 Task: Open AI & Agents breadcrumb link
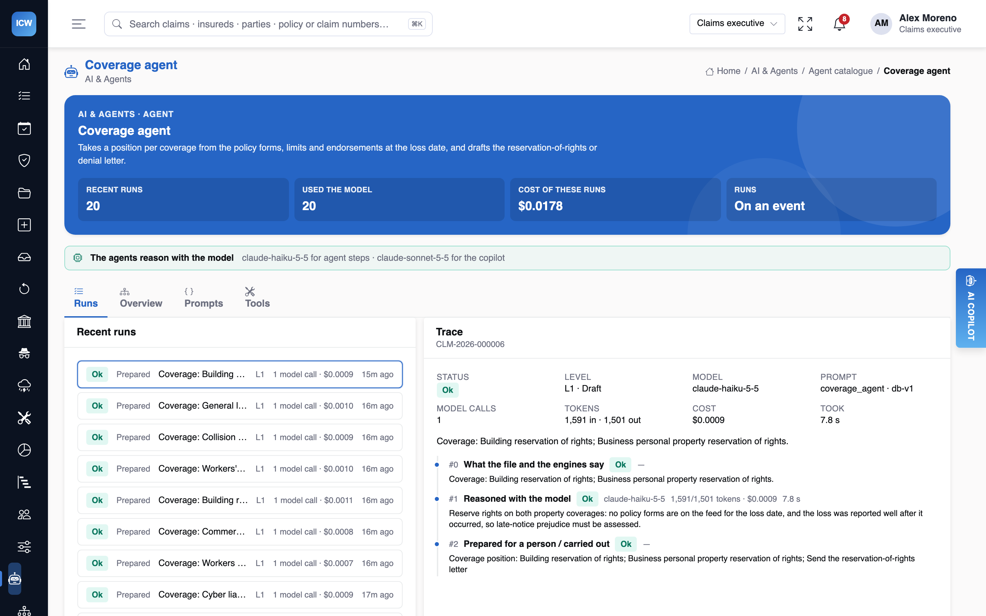774,71
